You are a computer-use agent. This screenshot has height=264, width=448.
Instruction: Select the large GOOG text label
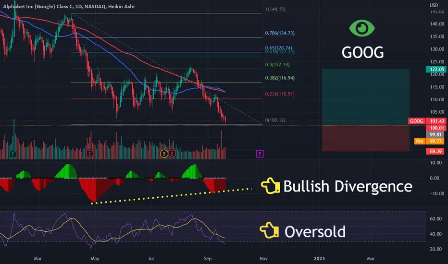[x=362, y=52]
